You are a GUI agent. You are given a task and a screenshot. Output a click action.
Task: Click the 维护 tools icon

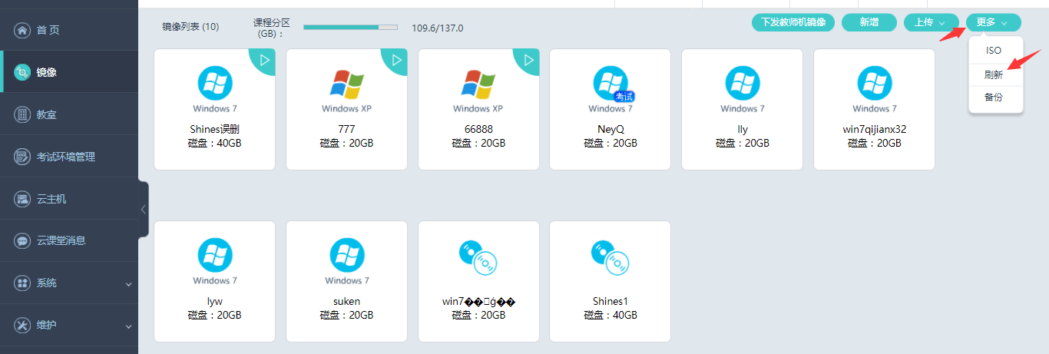[x=22, y=325]
